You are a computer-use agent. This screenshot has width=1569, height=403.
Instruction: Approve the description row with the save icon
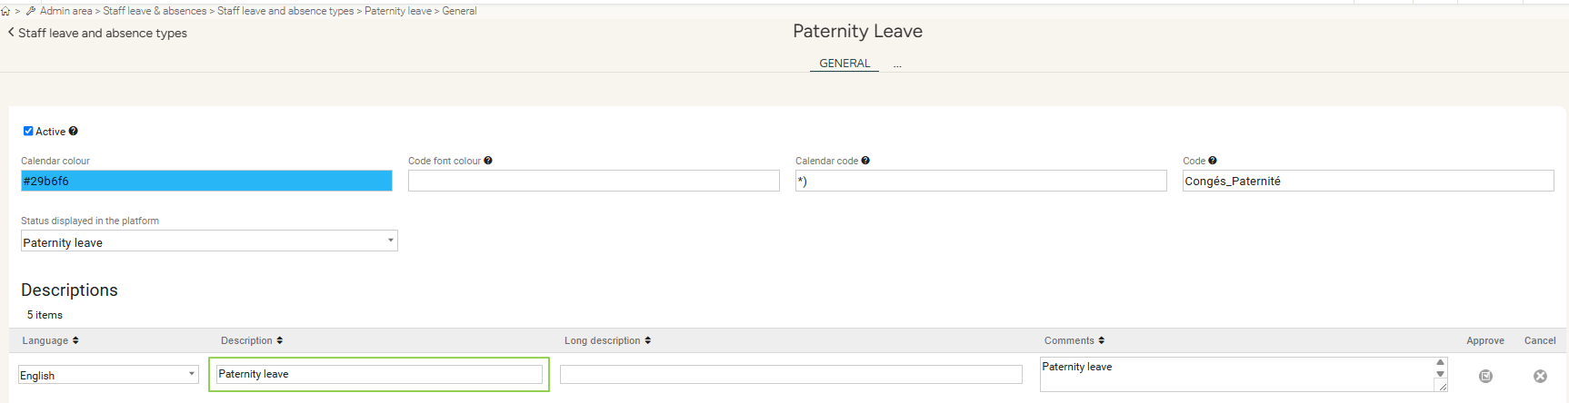pos(1485,376)
